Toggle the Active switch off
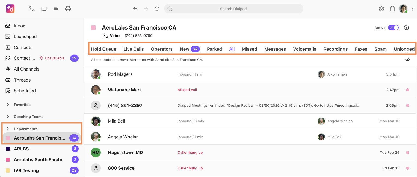This screenshot has height=177, width=417. coord(393,28)
